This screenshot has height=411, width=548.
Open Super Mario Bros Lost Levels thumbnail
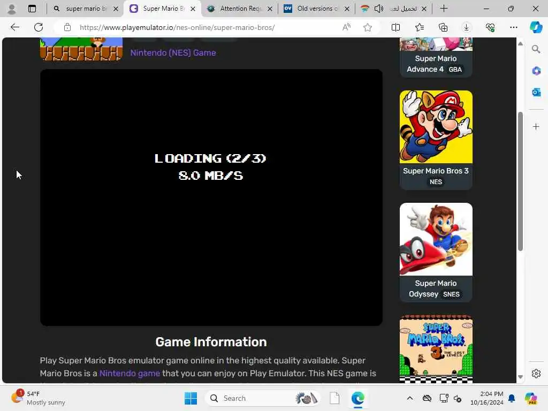click(436, 349)
